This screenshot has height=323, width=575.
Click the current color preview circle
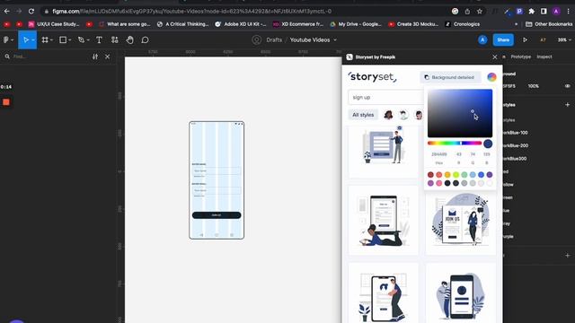pos(488,144)
